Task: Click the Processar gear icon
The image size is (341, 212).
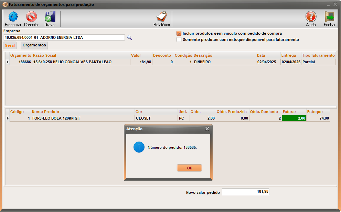Action: [x=13, y=17]
